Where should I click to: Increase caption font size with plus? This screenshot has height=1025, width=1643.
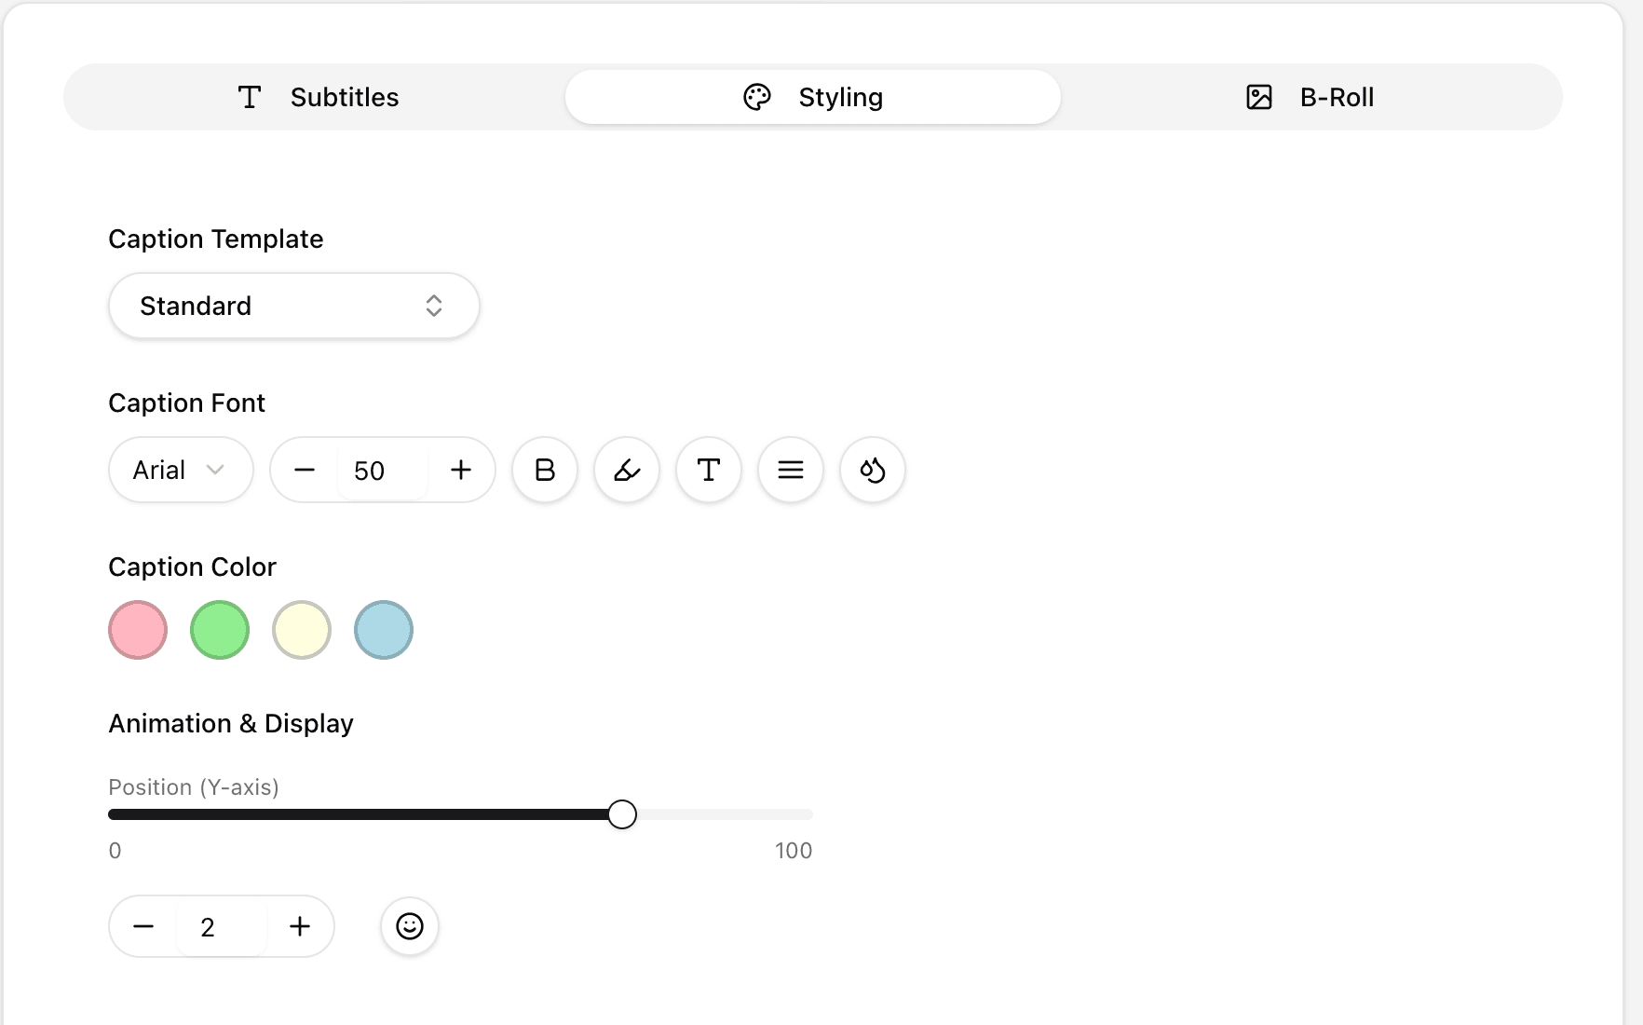pyautogui.click(x=461, y=470)
